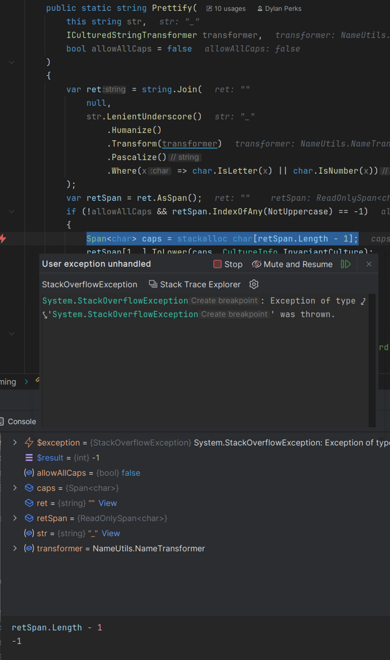
Task: Click Mute and Resume button
Action: click(292, 264)
